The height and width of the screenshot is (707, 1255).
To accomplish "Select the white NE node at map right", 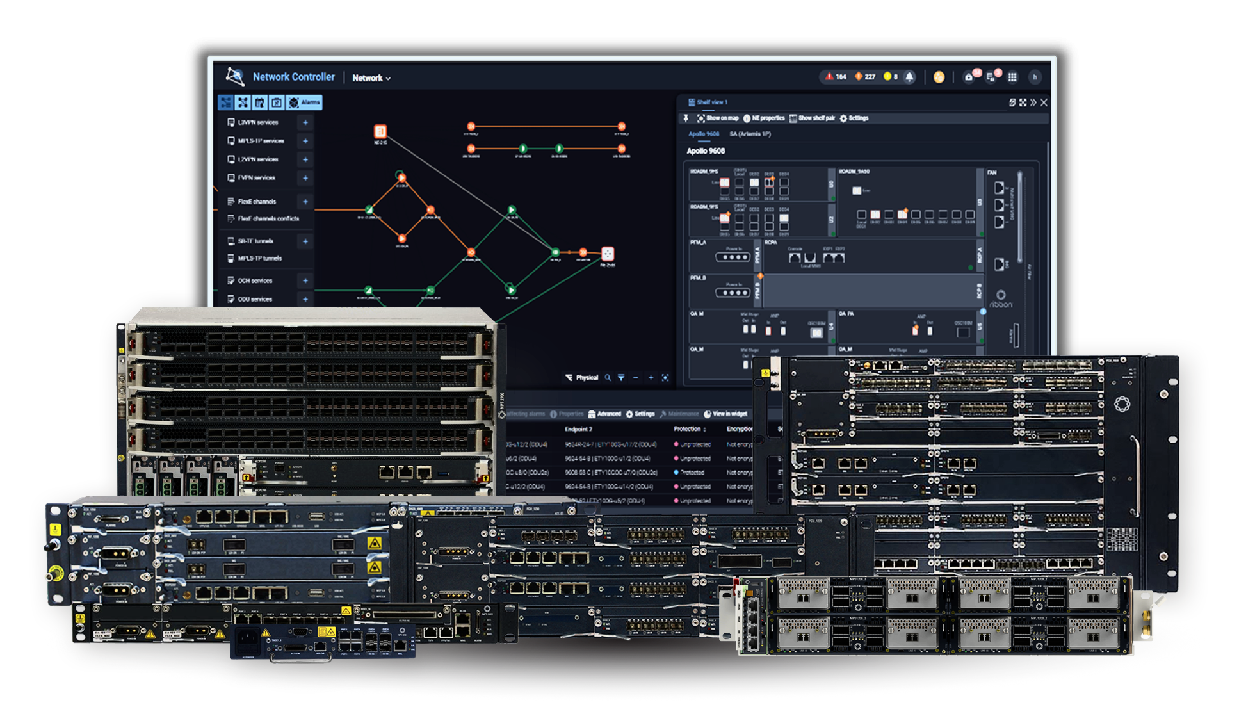I will click(608, 254).
